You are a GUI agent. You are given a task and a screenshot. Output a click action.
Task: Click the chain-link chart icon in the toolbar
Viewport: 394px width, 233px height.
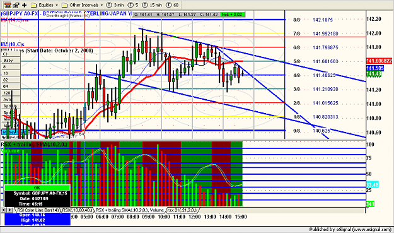8,5
